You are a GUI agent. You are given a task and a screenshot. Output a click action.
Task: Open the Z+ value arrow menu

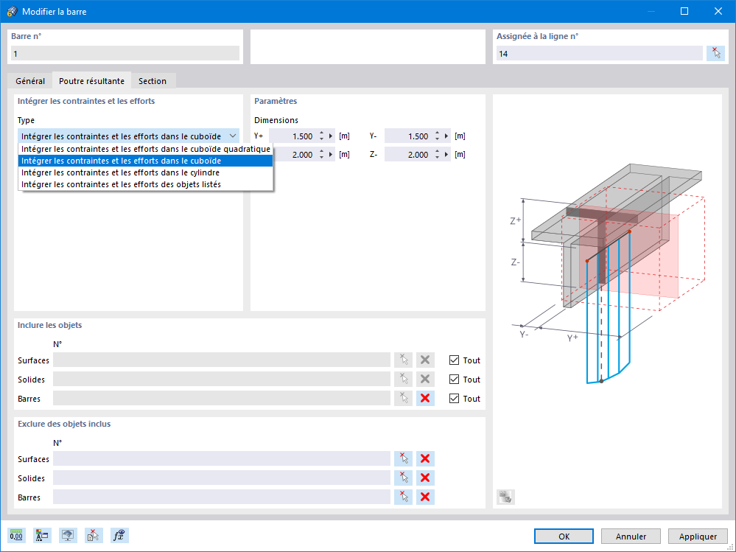[331, 155]
